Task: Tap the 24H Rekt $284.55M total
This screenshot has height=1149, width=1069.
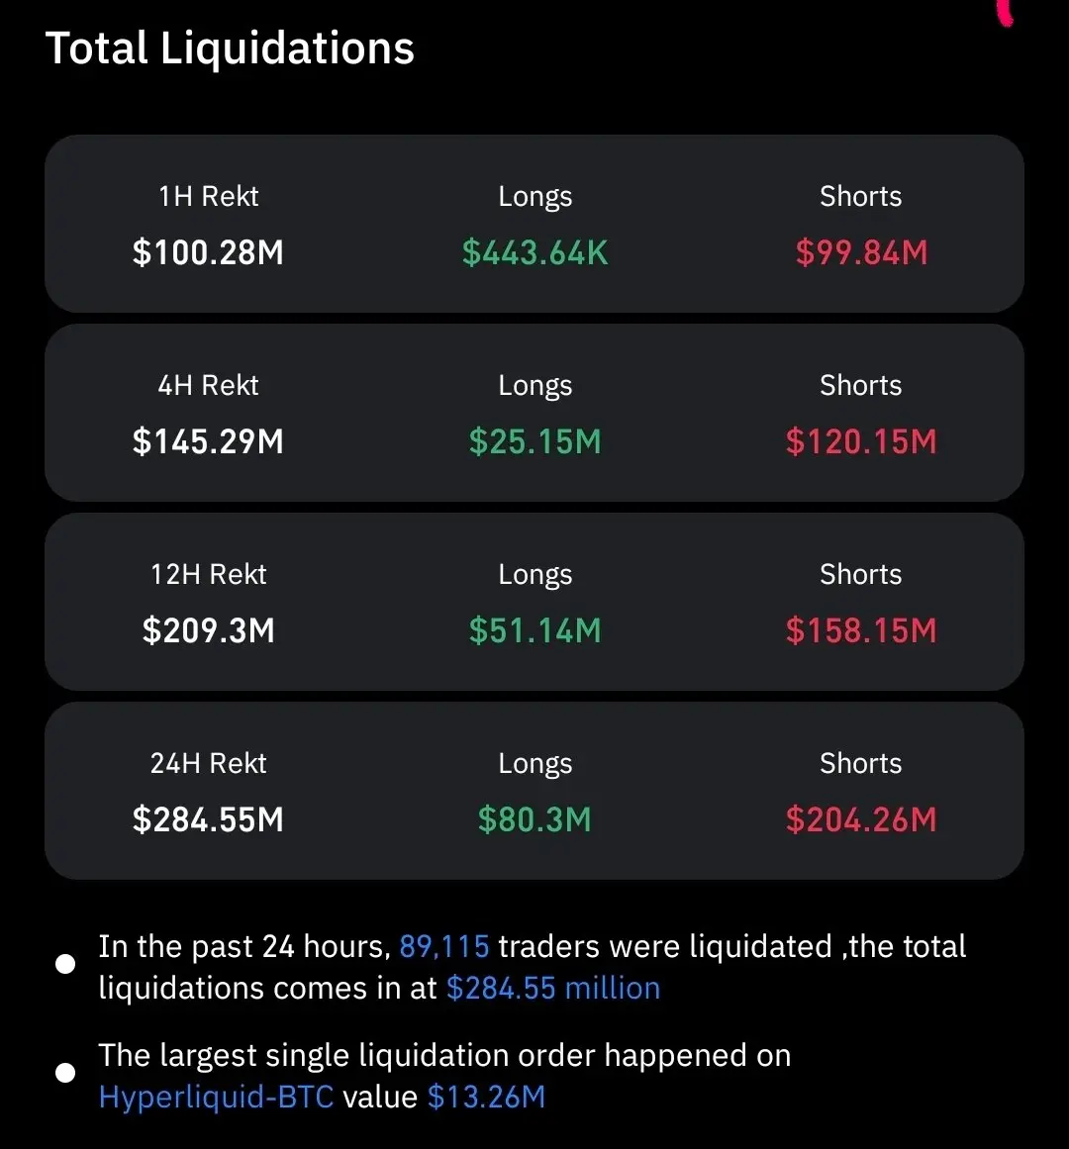Action: tap(208, 819)
